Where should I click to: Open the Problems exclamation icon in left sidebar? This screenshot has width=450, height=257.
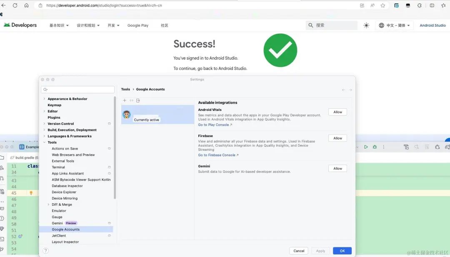pos(2,218)
